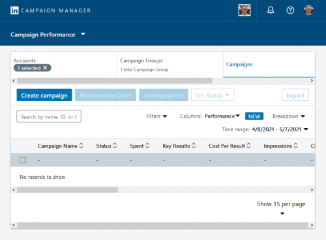This screenshot has height=240, width=326.
Task: Switch to the Campaign Groups tab
Action: click(170, 64)
